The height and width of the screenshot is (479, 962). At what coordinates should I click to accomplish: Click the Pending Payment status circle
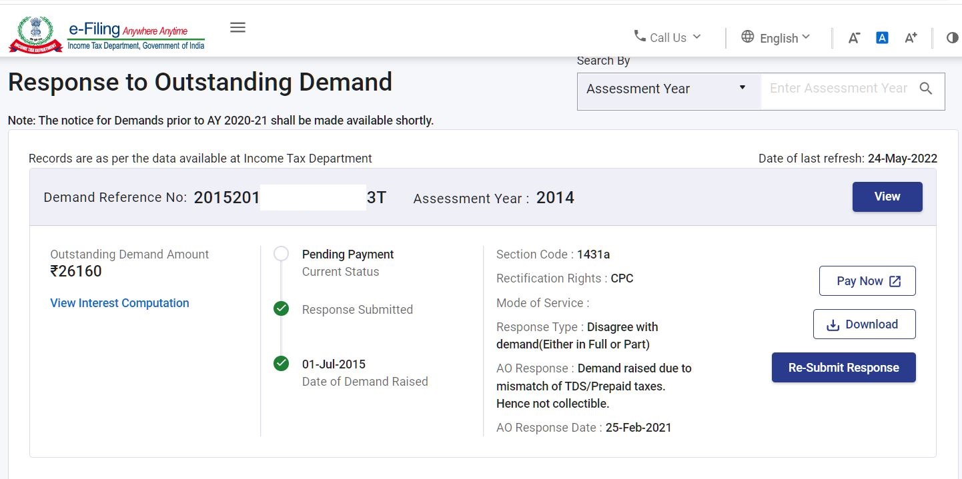tap(282, 254)
